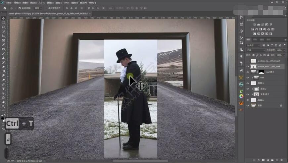
Task: Open the Auto-Select layer/group dropdown
Action: 38,8
